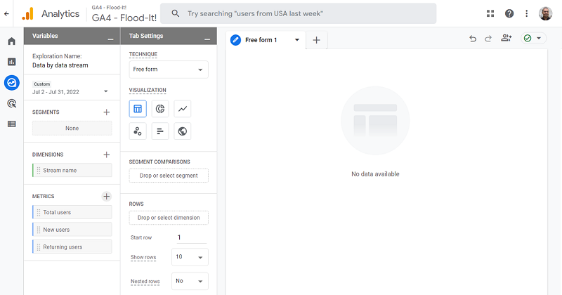The height and width of the screenshot is (295, 562).
Task: Redo the last change
Action: pos(488,39)
